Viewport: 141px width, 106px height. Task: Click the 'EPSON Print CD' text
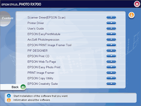(38, 56)
